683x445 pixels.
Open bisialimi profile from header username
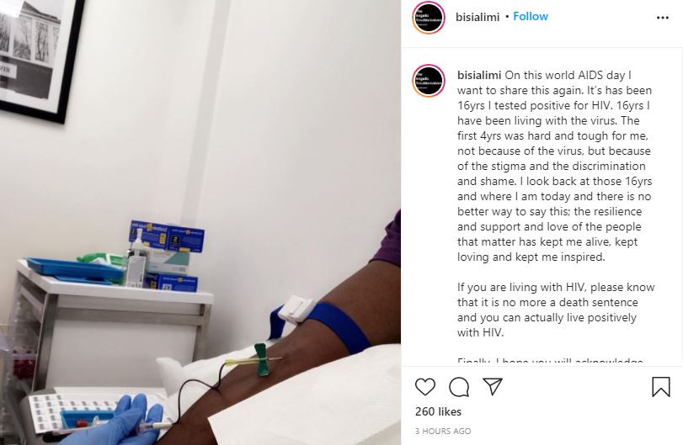tap(478, 17)
